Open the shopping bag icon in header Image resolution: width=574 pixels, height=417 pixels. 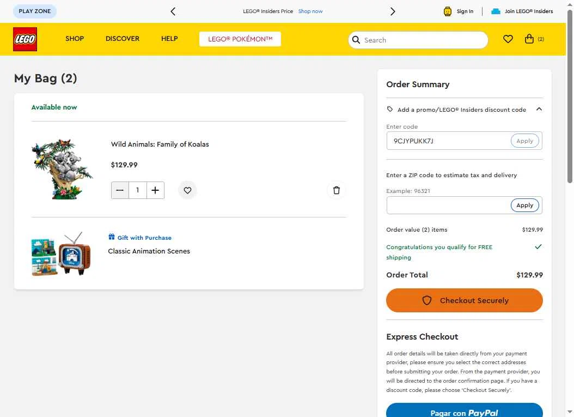[529, 39]
